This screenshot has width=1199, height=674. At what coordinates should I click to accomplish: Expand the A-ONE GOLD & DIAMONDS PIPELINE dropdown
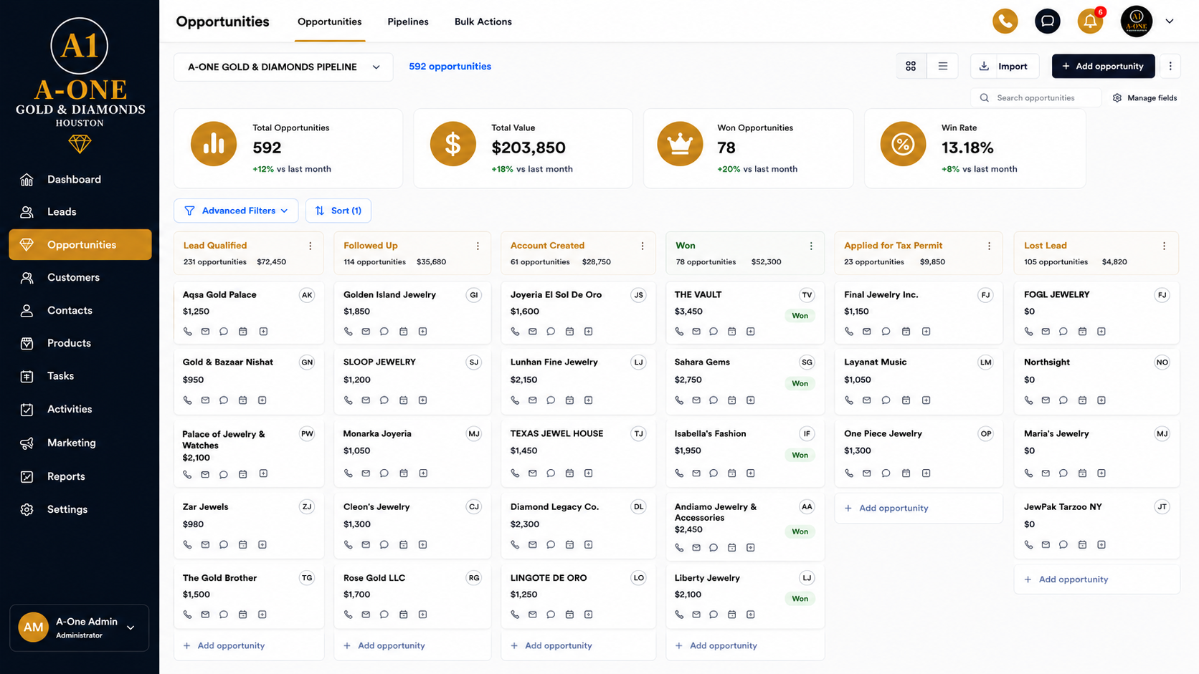click(x=283, y=67)
